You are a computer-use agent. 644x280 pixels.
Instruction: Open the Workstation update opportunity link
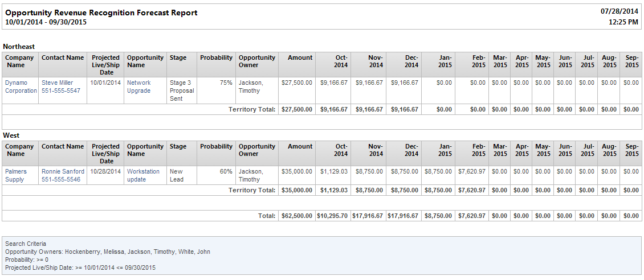tap(143, 175)
